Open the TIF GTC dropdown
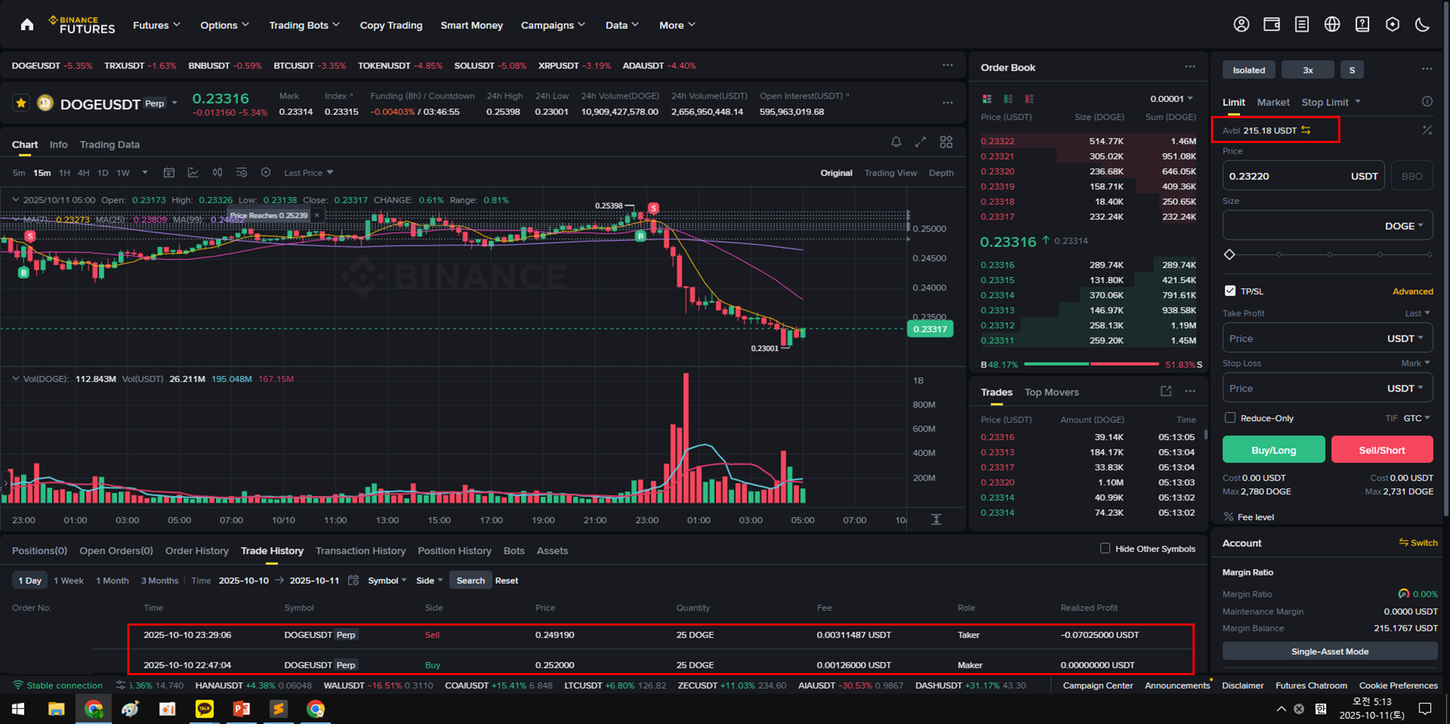1450x724 pixels. tap(1417, 418)
